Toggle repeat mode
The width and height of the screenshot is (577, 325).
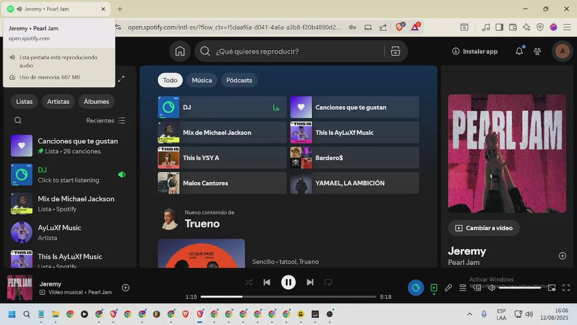[328, 283]
